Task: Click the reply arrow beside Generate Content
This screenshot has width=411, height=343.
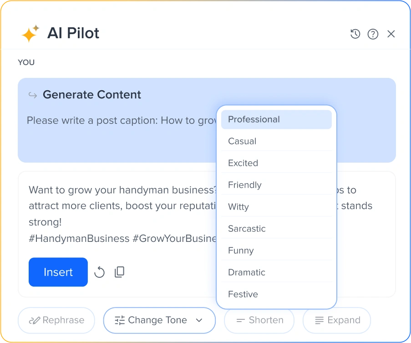Action: point(33,95)
